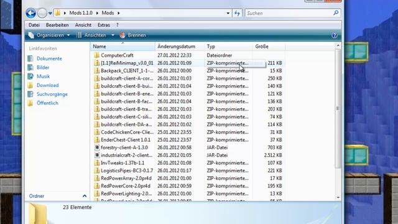The height and width of the screenshot is (224, 398).
Task: Open the ? help menu
Action: tap(118, 25)
